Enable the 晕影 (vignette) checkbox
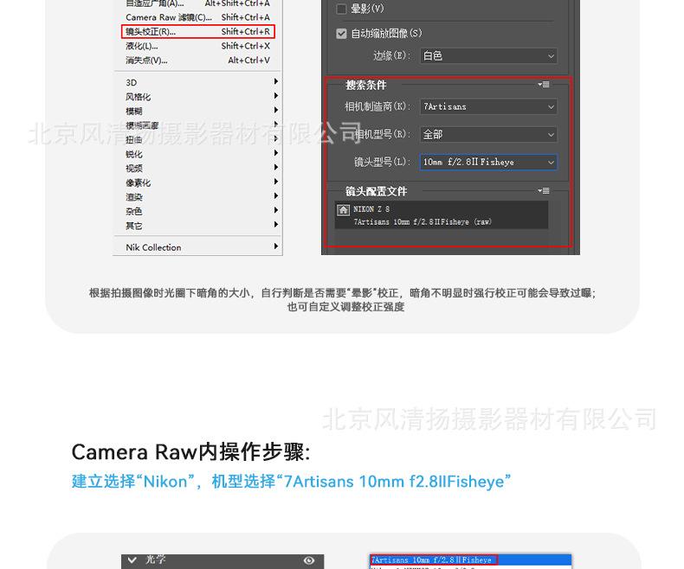Image resolution: width=684 pixels, height=569 pixels. click(x=341, y=9)
